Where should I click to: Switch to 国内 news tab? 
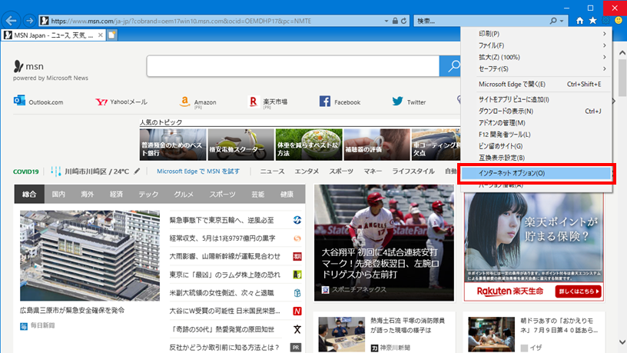click(x=58, y=194)
